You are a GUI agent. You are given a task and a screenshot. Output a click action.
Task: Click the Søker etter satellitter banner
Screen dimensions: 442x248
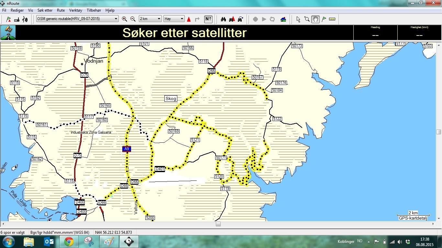[184, 33]
